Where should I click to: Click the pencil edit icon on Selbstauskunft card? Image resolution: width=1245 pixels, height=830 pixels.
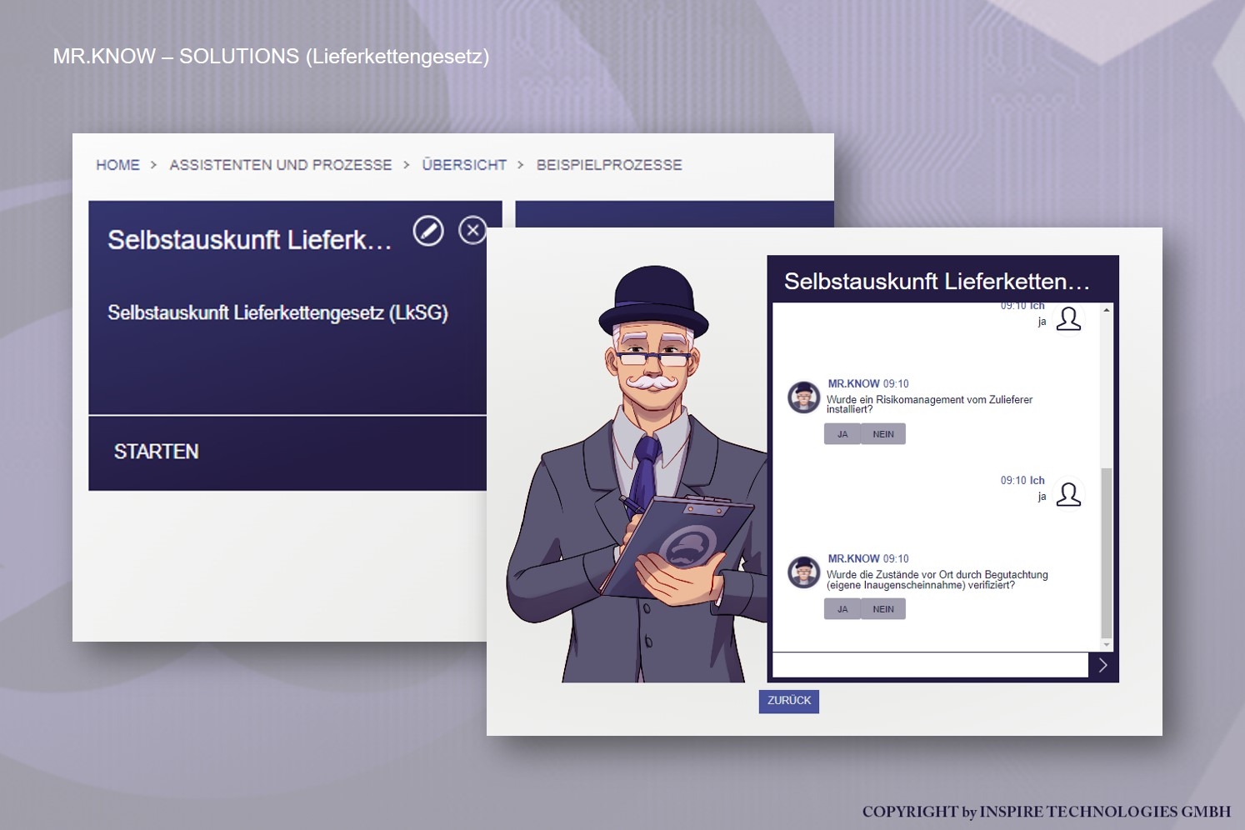coord(428,231)
